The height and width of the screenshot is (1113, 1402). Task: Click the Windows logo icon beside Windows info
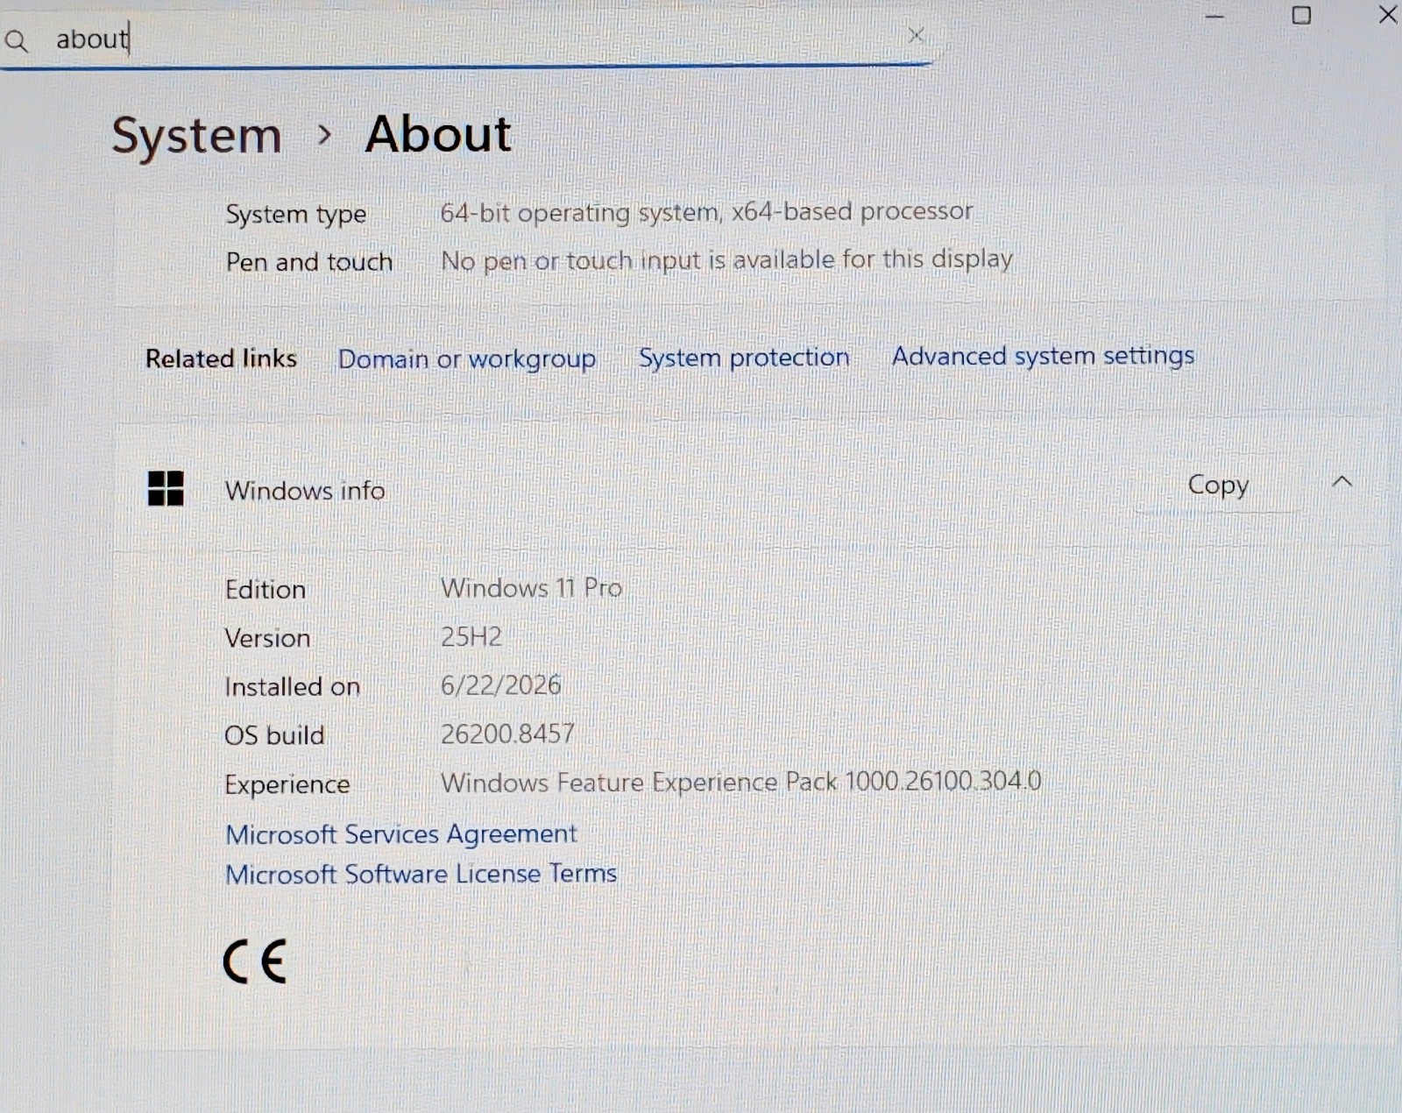[x=166, y=488]
